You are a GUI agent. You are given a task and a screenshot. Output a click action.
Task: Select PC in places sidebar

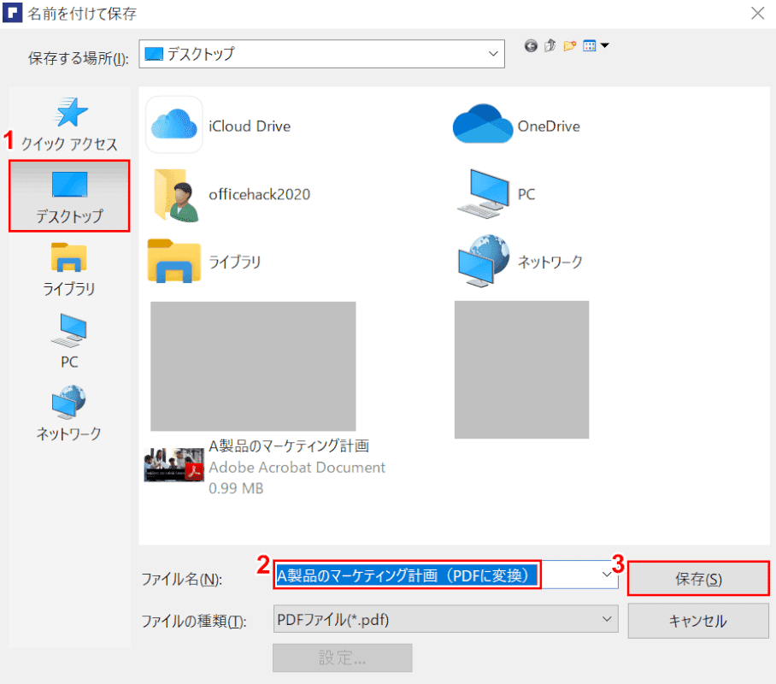coord(68,341)
